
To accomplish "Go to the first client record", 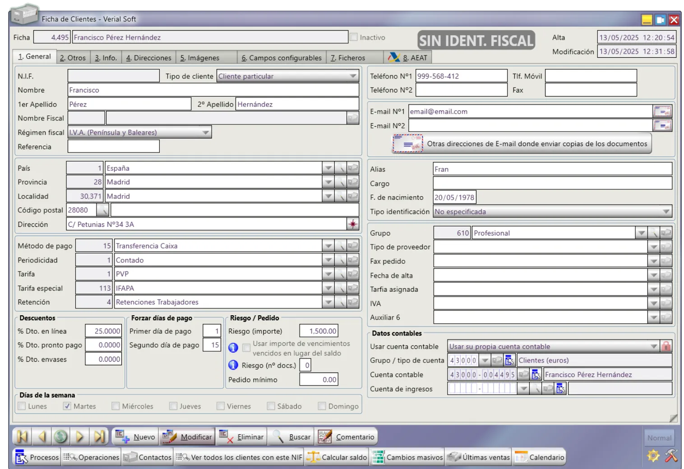I will pyautogui.click(x=22, y=437).
